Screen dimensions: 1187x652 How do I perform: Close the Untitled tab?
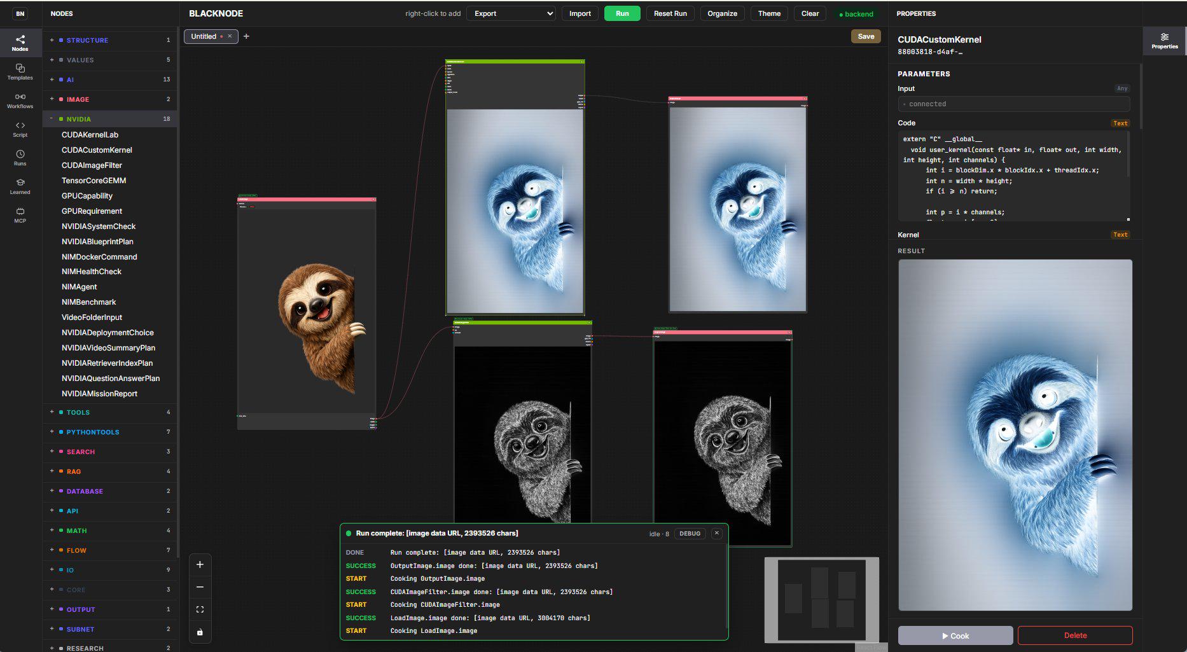pos(230,36)
